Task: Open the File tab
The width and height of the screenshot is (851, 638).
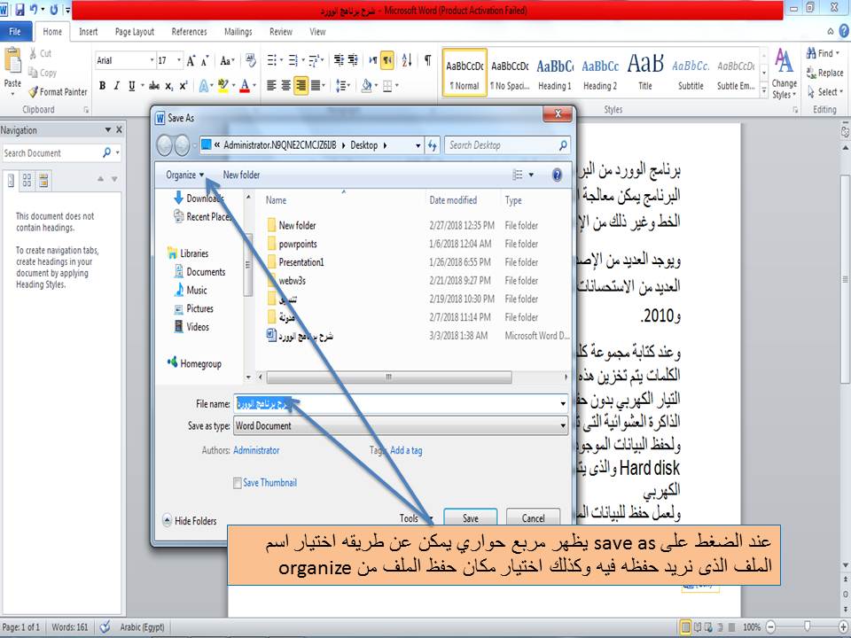Action: pos(16,32)
